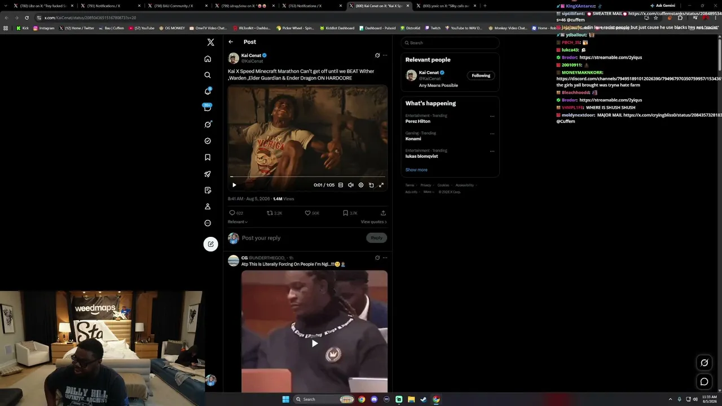The image size is (722, 406).
Task: Click Show more trends link
Action: (416, 170)
